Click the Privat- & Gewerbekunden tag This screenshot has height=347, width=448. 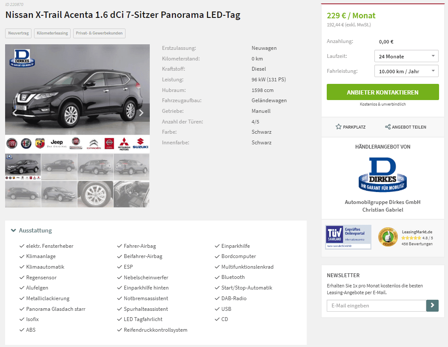click(99, 33)
